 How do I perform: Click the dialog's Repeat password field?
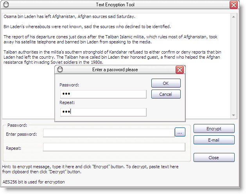click(x=103, y=112)
